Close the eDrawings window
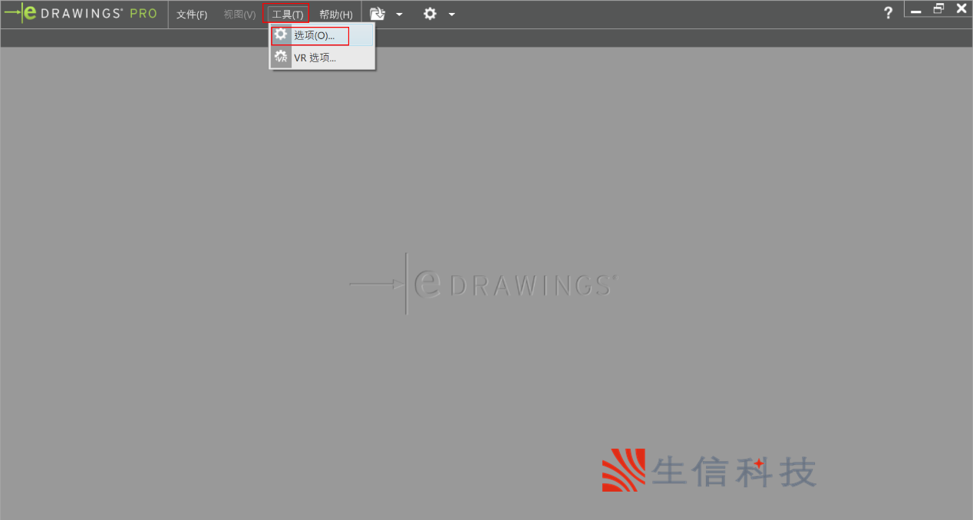Screen dimensions: 973x520 pos(961,9)
